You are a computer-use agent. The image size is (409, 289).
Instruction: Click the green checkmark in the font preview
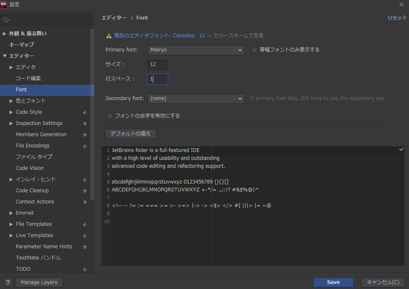point(401,149)
